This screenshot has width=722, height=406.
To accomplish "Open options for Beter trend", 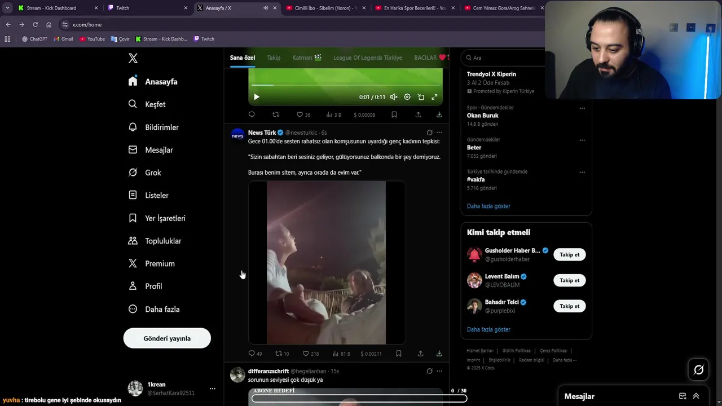I will tap(582, 140).
